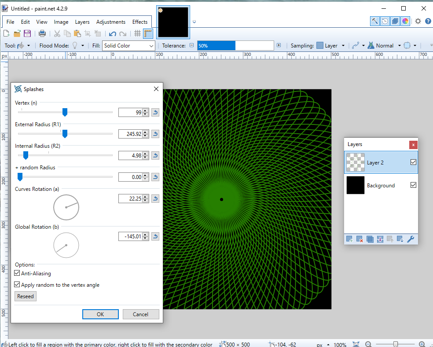The image size is (433, 347).
Task: Toggle Background layer visibility checkbox
Action: tap(413, 185)
